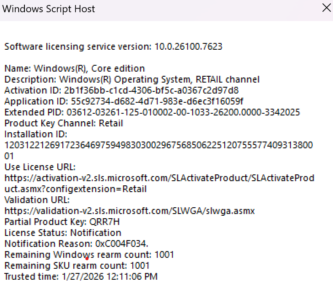
Task: Click the Installation ID label
Action: [36, 134]
